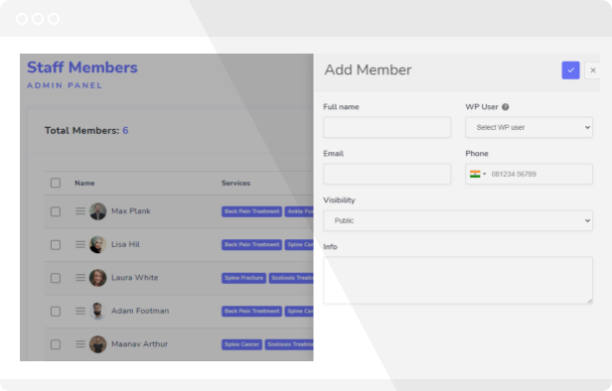This screenshot has height=391, width=612.
Task: Save member with blue checkmark button
Action: 570,70
